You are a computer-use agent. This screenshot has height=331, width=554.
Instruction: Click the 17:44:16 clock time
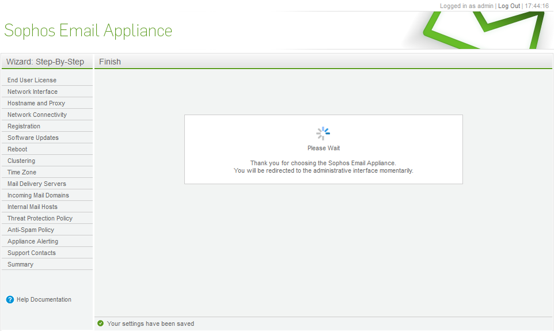pos(537,6)
